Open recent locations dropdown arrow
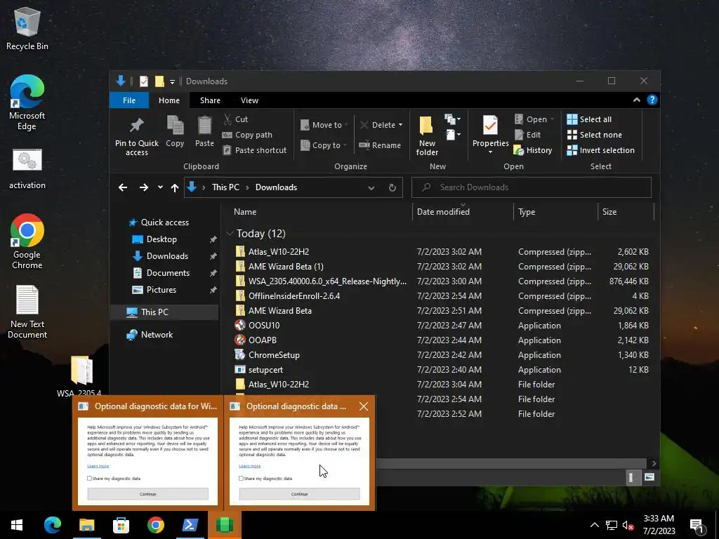 tap(160, 187)
